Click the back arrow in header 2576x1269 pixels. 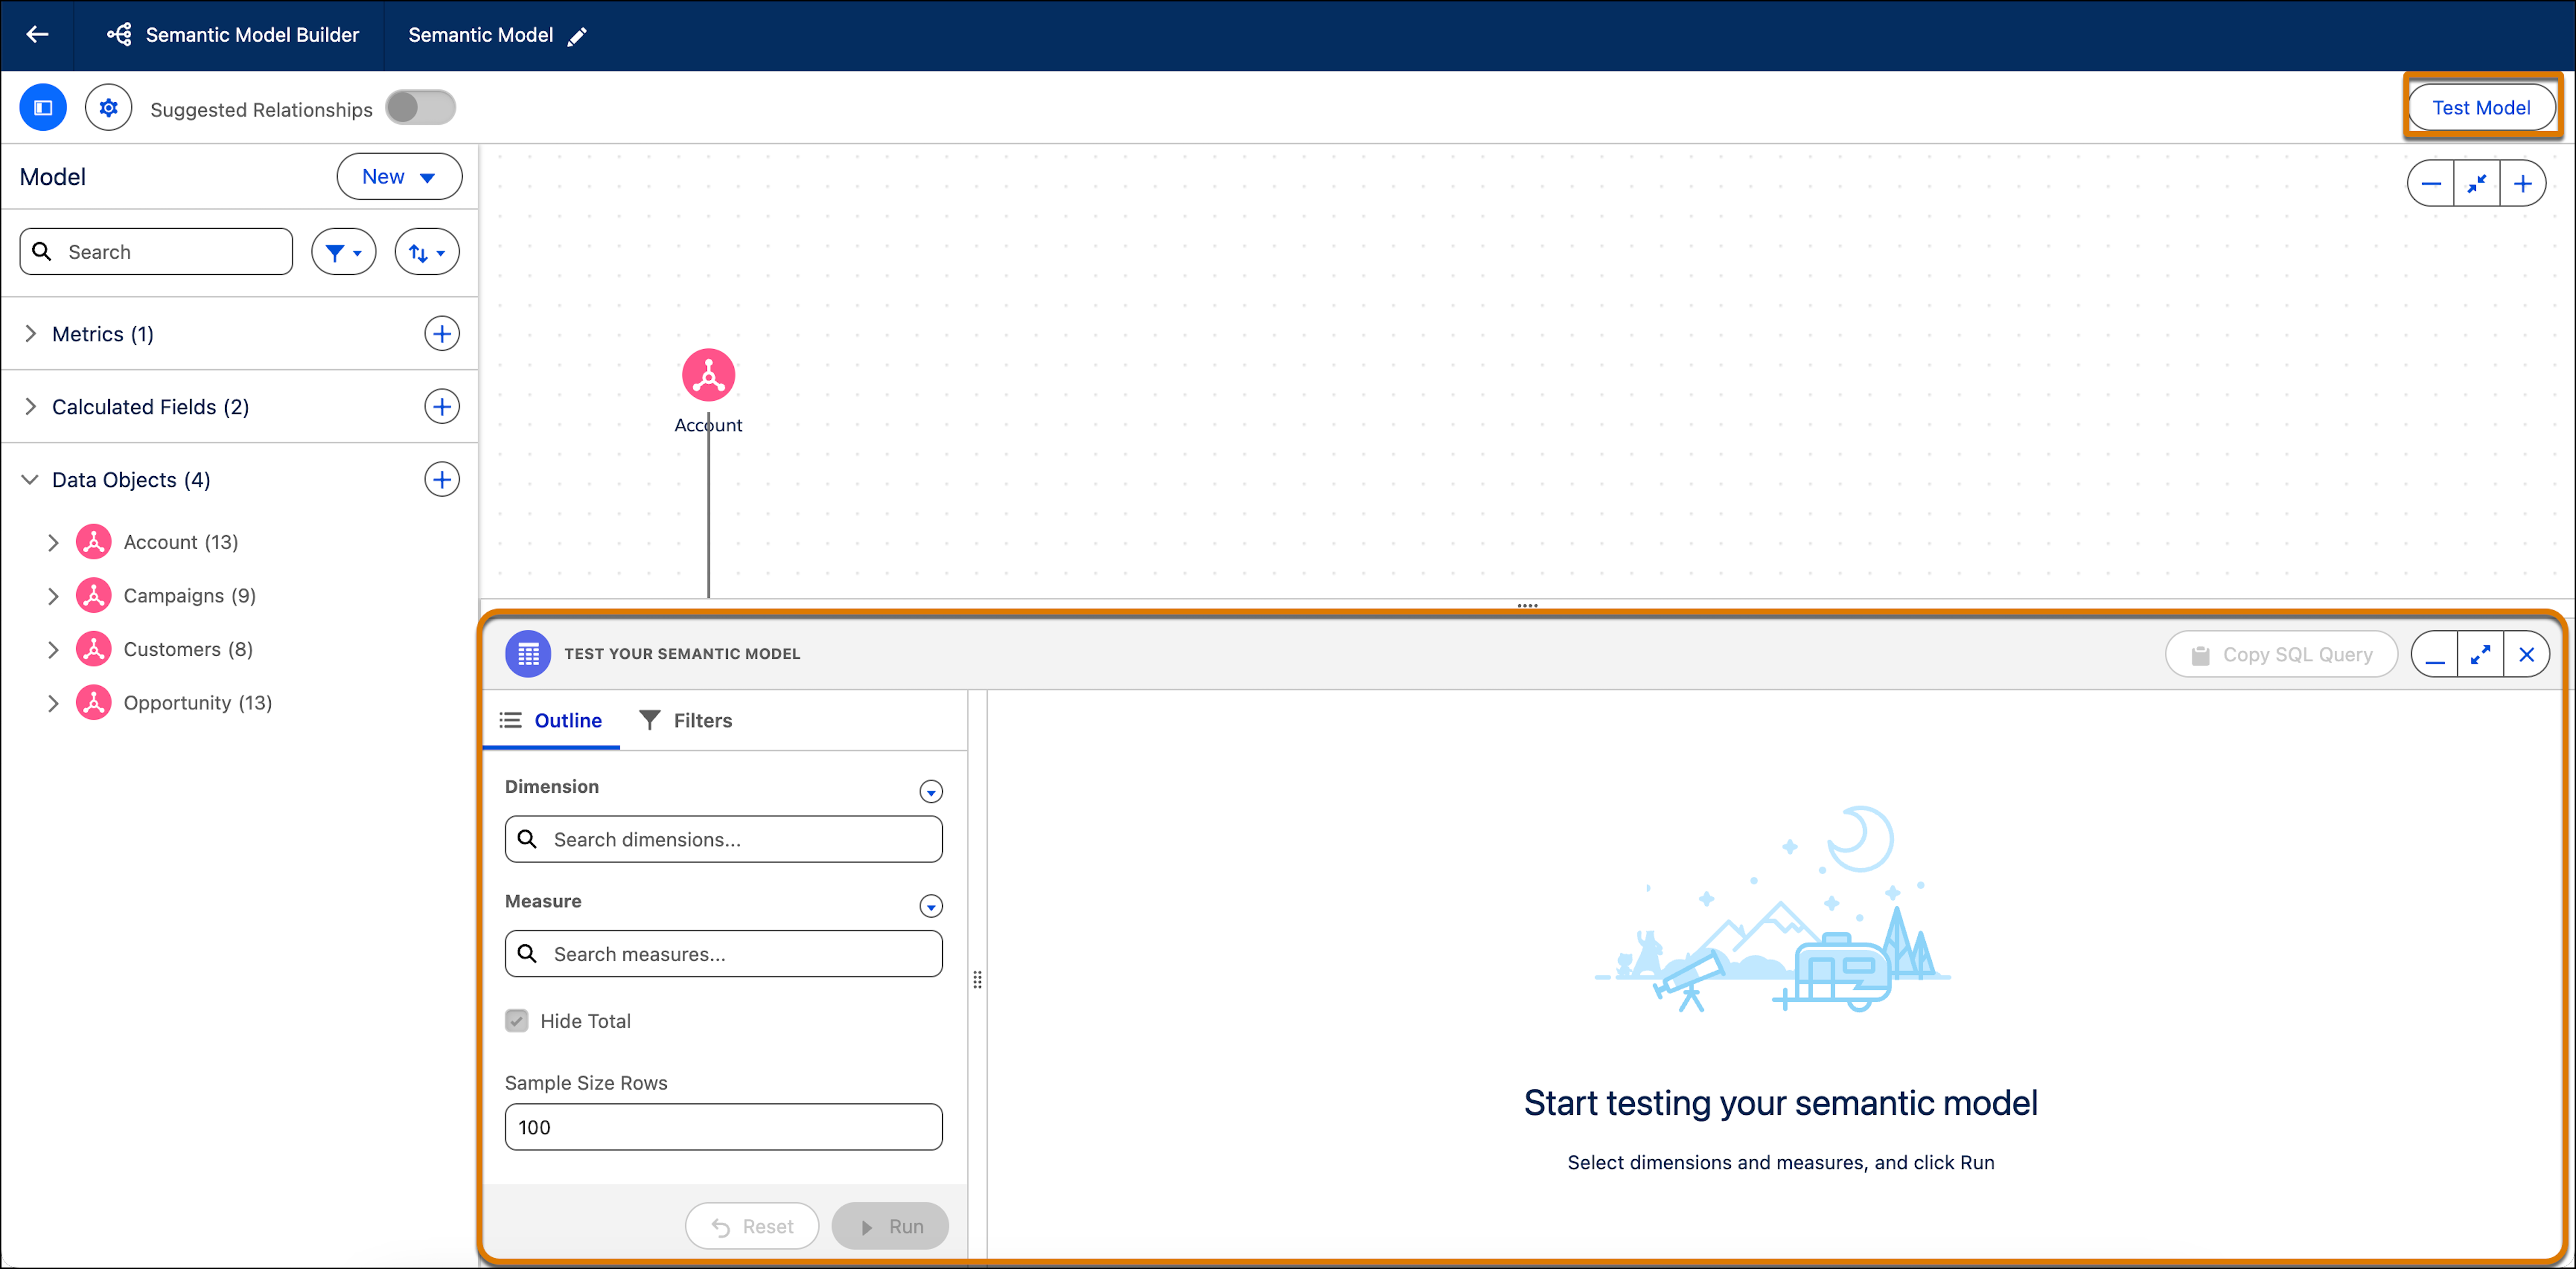[x=37, y=35]
